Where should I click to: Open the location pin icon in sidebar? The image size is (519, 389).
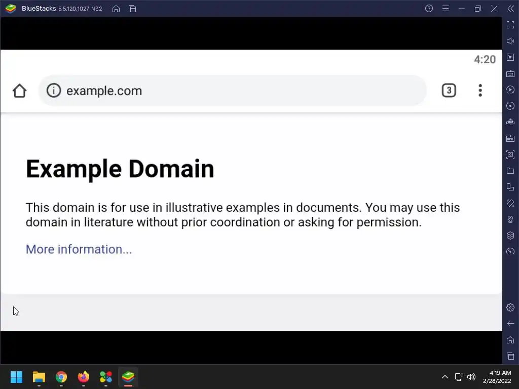click(x=510, y=219)
